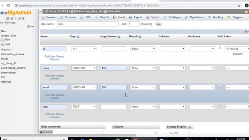Switch to Favorites in the navigation panel
Screen dimensions: 249x140
pyautogui.click(x=11, y=23)
